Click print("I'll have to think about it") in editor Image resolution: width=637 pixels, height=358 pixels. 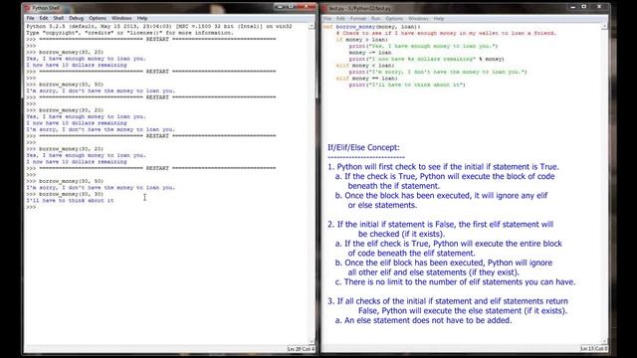point(407,85)
